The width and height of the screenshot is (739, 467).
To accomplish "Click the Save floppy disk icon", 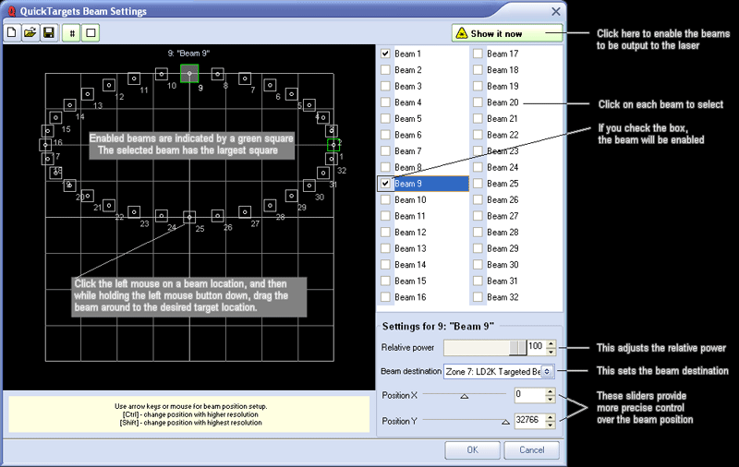I will click(x=47, y=32).
